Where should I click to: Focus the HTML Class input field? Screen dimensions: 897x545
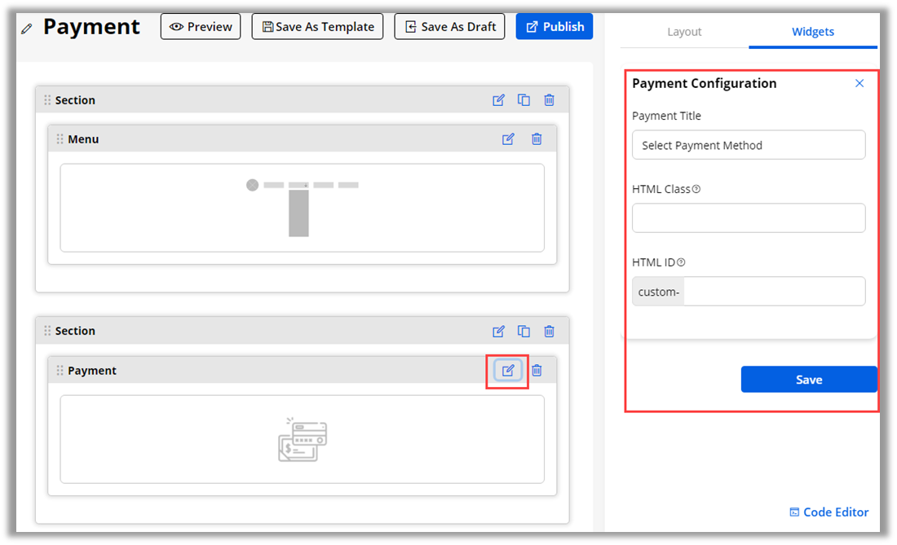pos(748,218)
